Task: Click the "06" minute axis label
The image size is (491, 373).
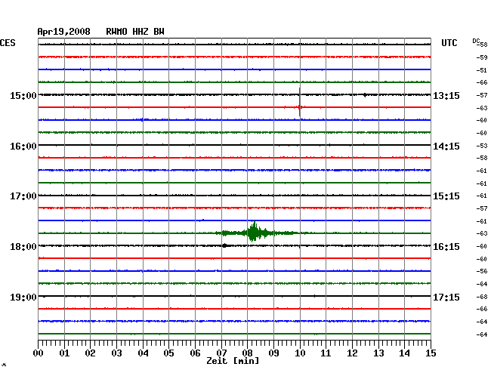Action: [x=195, y=353]
